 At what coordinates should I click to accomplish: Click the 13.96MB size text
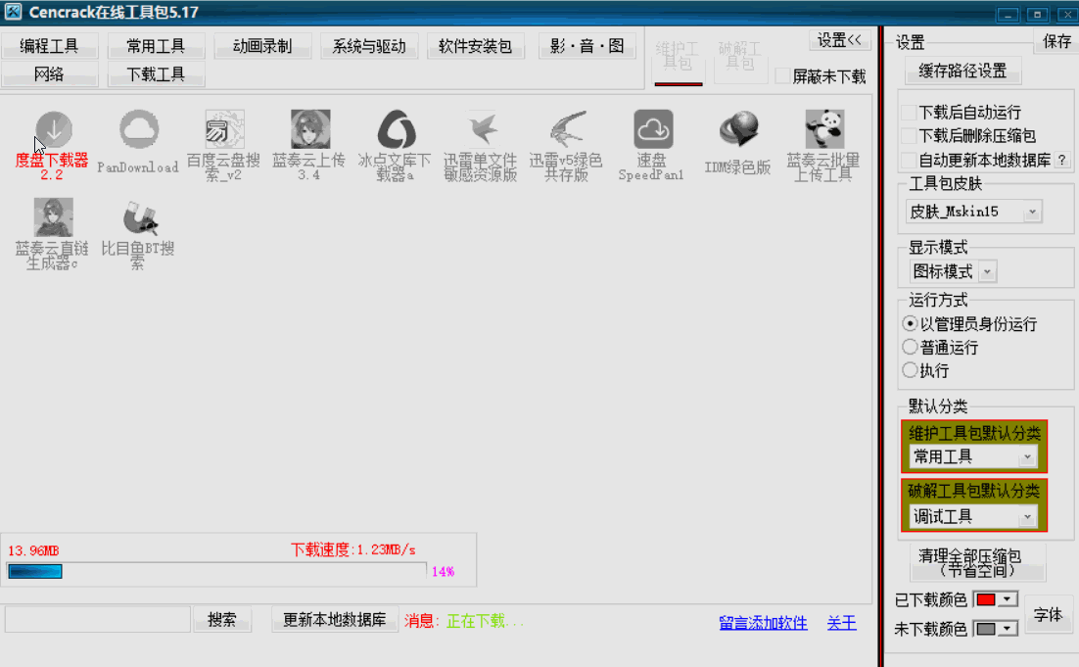tap(33, 550)
